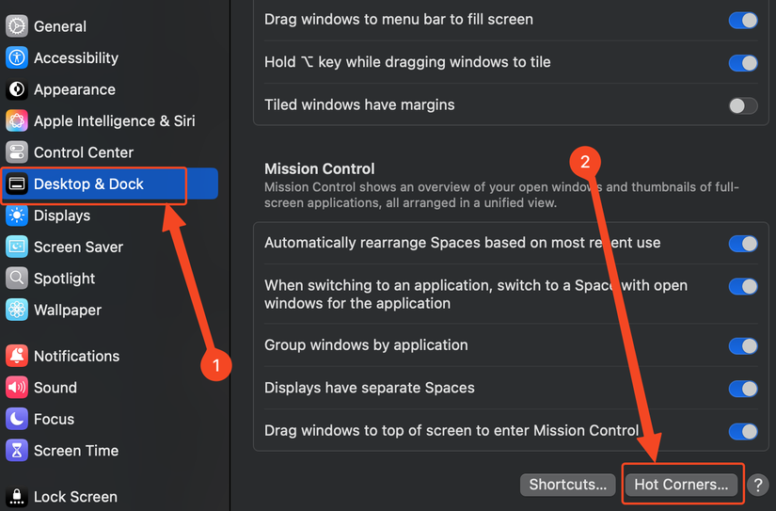This screenshot has height=511, width=776.
Task: Click the Sound speaker icon
Action: tap(17, 387)
